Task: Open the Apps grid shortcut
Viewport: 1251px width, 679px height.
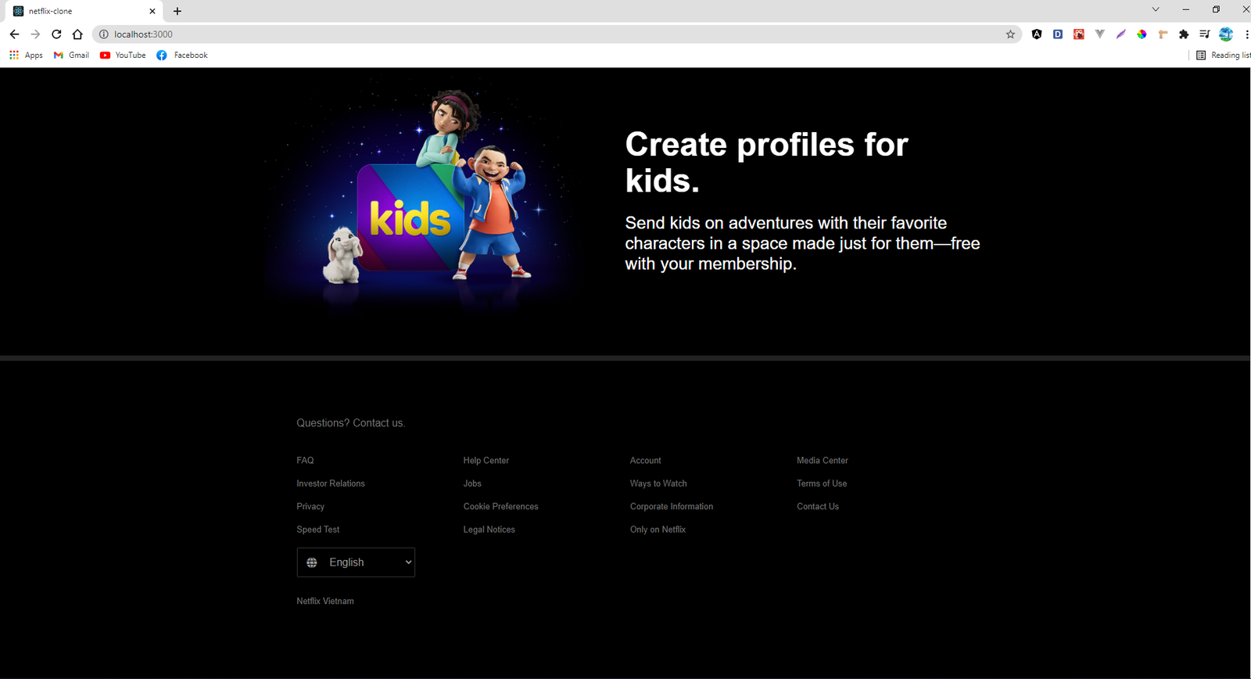Action: [x=26, y=56]
